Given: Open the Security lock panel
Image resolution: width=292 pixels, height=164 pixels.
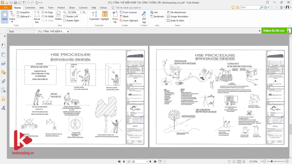Looking at the screenshot, I should pos(3,99).
